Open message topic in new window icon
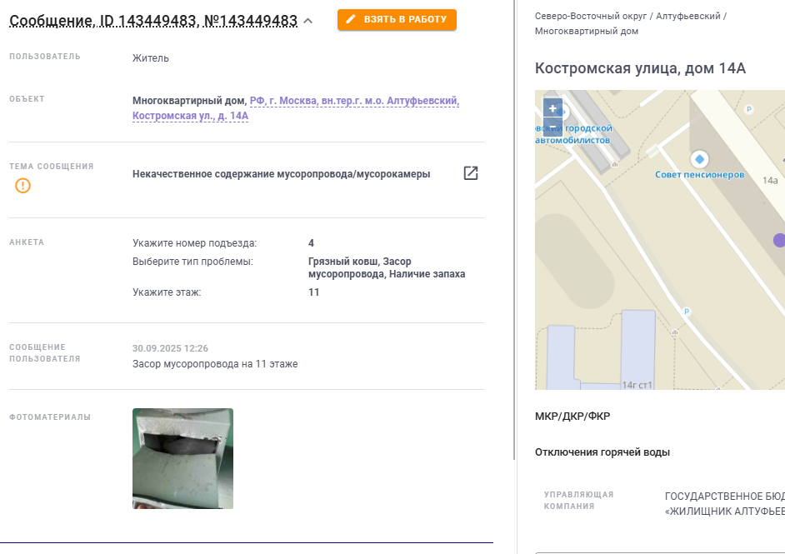785x554 pixels. 471,173
